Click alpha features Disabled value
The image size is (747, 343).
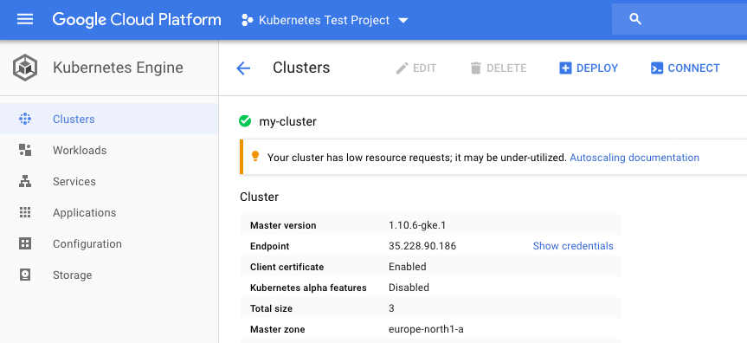click(409, 288)
